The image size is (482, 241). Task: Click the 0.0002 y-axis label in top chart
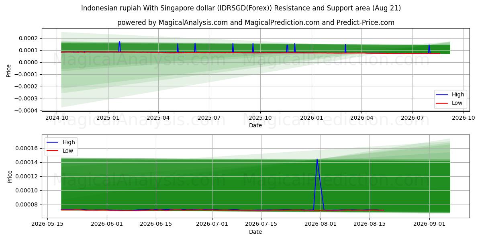(x=29, y=38)
